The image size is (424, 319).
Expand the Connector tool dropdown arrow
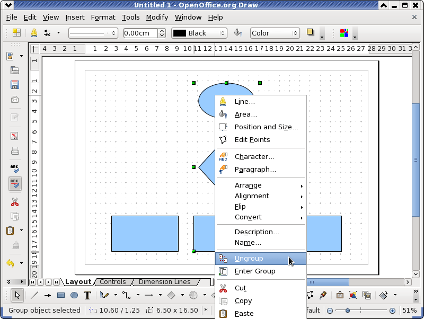[x=138, y=295]
